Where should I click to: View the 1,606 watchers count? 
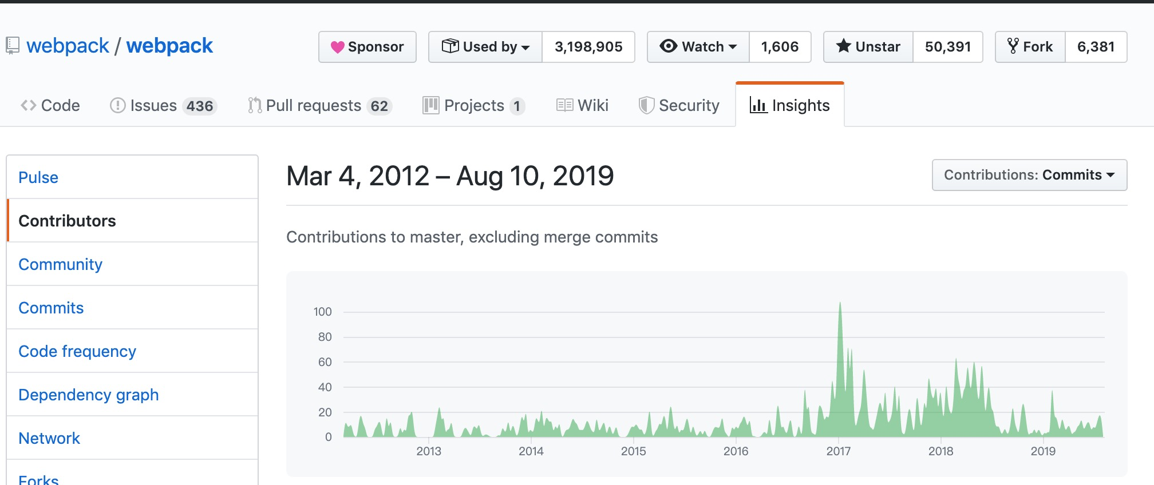pos(780,47)
